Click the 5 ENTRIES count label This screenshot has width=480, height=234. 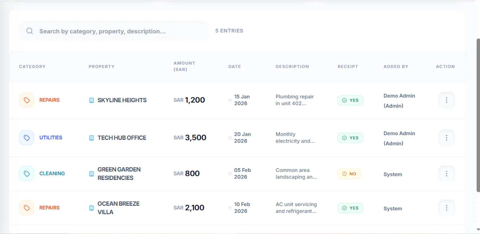(x=229, y=31)
